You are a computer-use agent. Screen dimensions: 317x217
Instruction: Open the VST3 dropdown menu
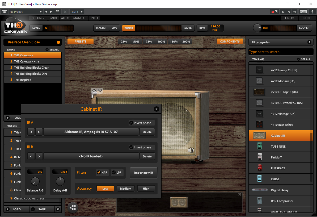77,12
